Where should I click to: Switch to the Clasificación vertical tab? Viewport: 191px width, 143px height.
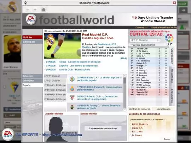click(172, 56)
